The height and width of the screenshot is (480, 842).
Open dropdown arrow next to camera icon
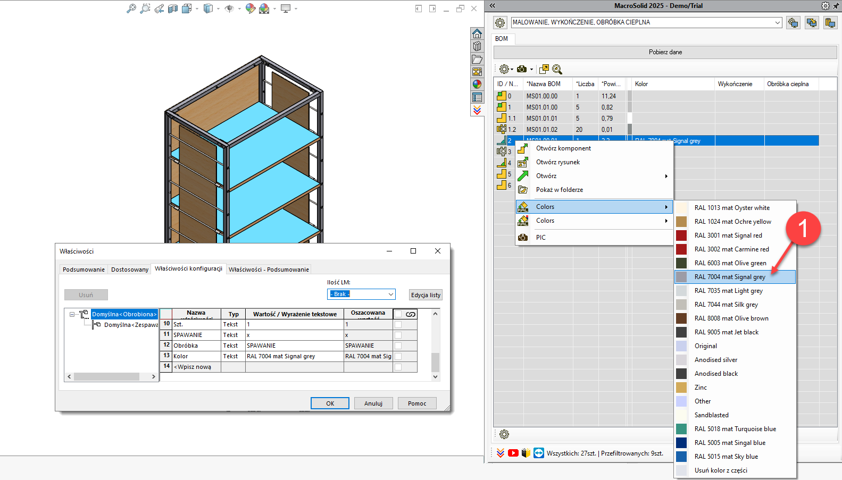point(531,70)
